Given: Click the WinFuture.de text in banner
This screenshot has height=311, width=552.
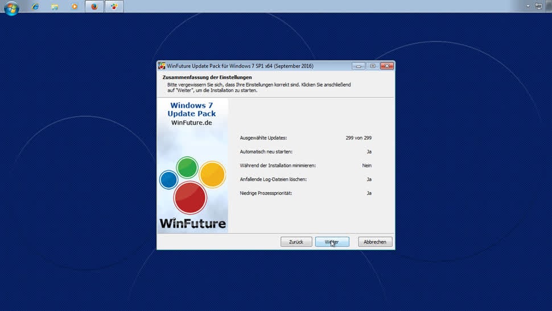Looking at the screenshot, I should [x=192, y=122].
